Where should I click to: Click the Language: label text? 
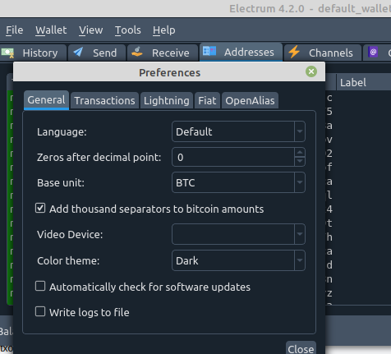[62, 132]
